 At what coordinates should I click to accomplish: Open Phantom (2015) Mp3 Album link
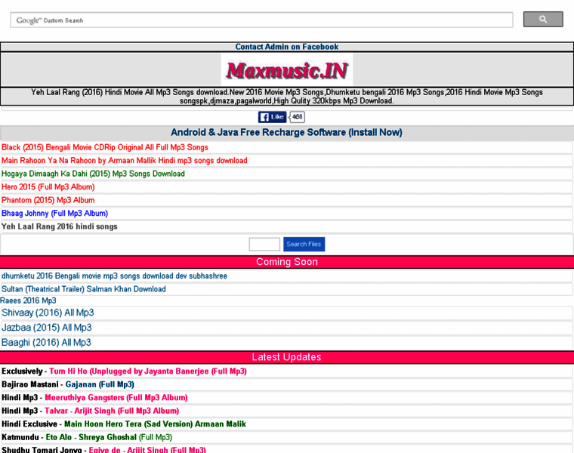[x=48, y=200]
